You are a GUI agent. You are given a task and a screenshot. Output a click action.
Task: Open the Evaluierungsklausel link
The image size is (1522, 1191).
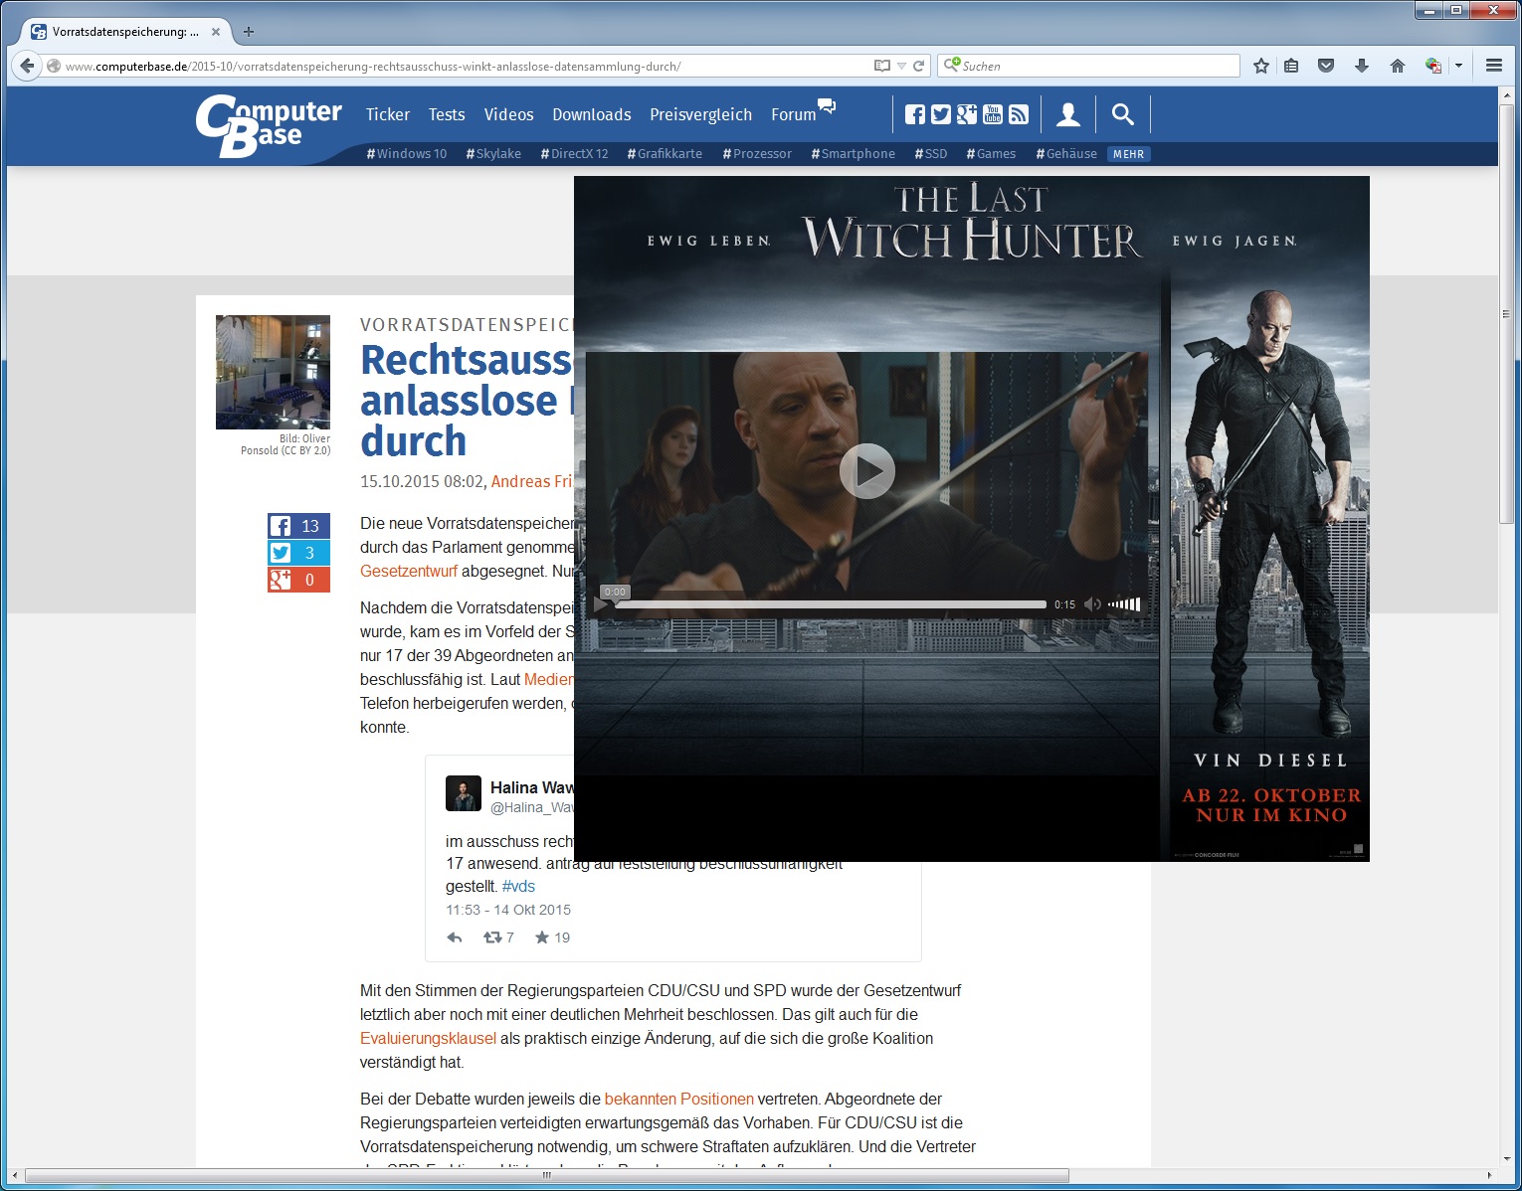428,1038
